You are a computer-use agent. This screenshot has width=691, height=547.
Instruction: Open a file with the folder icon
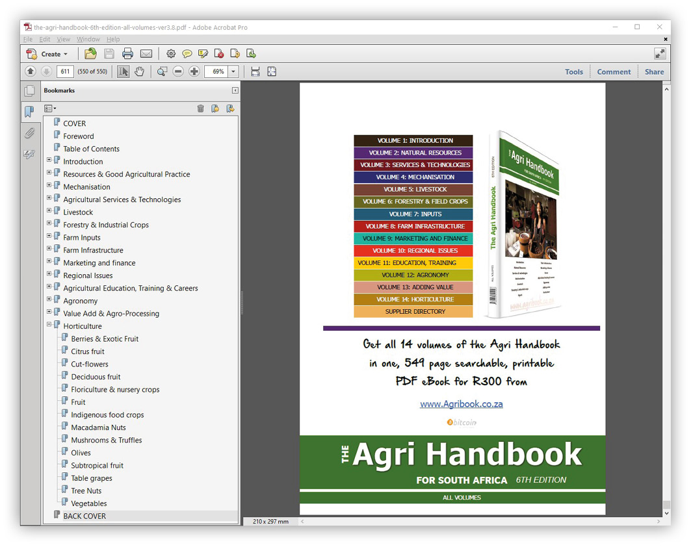point(90,54)
